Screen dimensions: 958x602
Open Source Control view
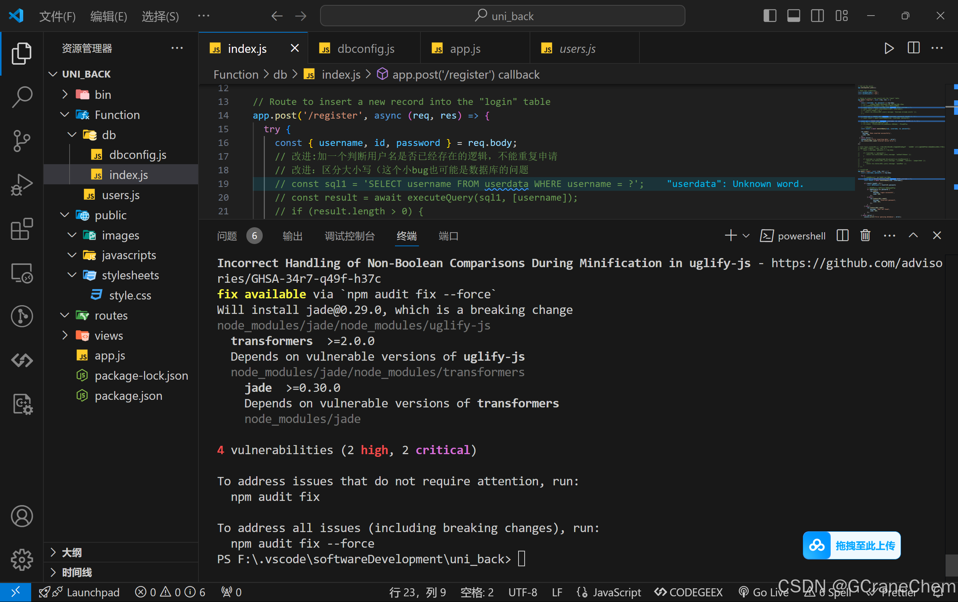22,140
